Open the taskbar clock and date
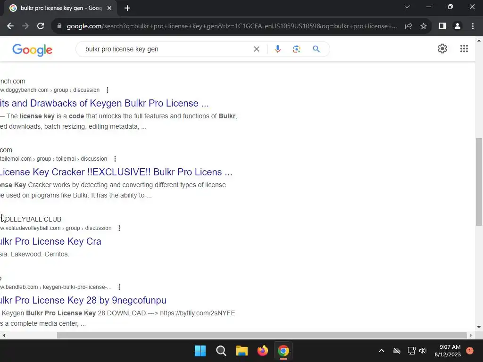This screenshot has height=362, width=483. (448, 351)
